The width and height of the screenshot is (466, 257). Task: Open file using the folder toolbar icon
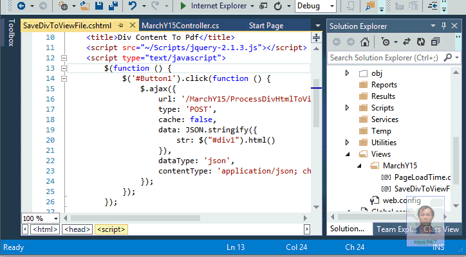(85, 6)
